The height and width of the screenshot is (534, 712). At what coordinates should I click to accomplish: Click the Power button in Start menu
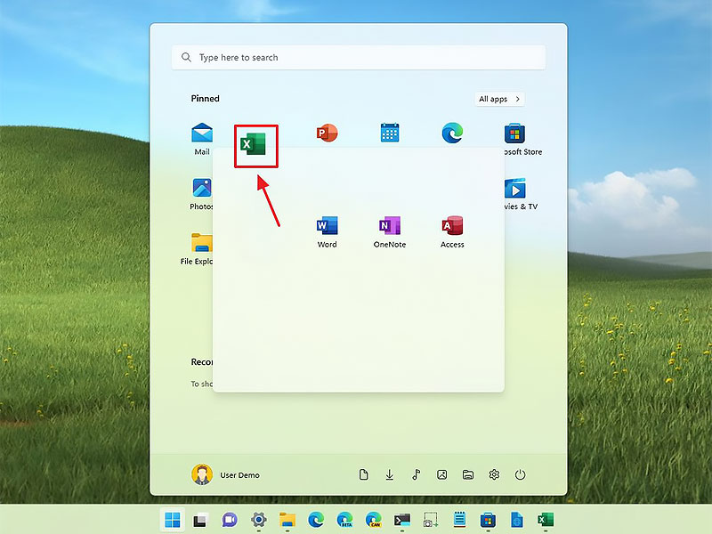pos(521,474)
